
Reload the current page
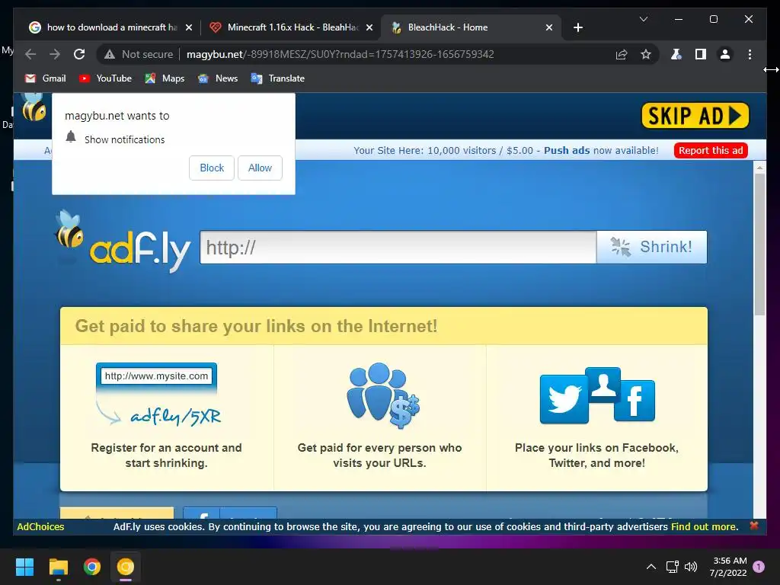79,54
